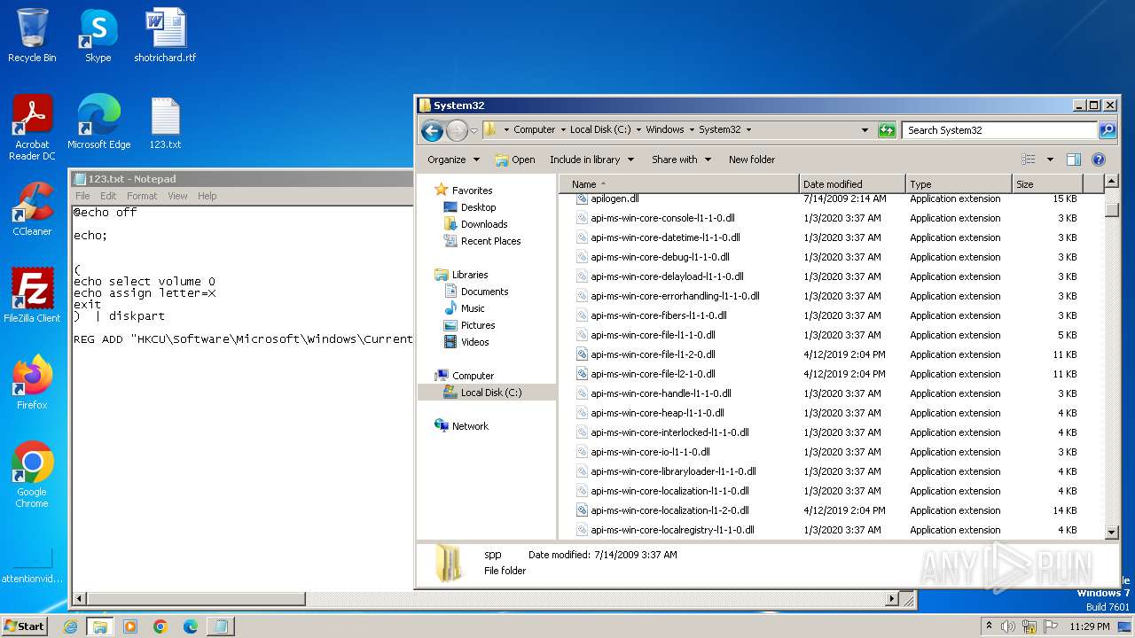Click Local Disk (C:) breadcrumb
The width and height of the screenshot is (1135, 638).
click(600, 129)
